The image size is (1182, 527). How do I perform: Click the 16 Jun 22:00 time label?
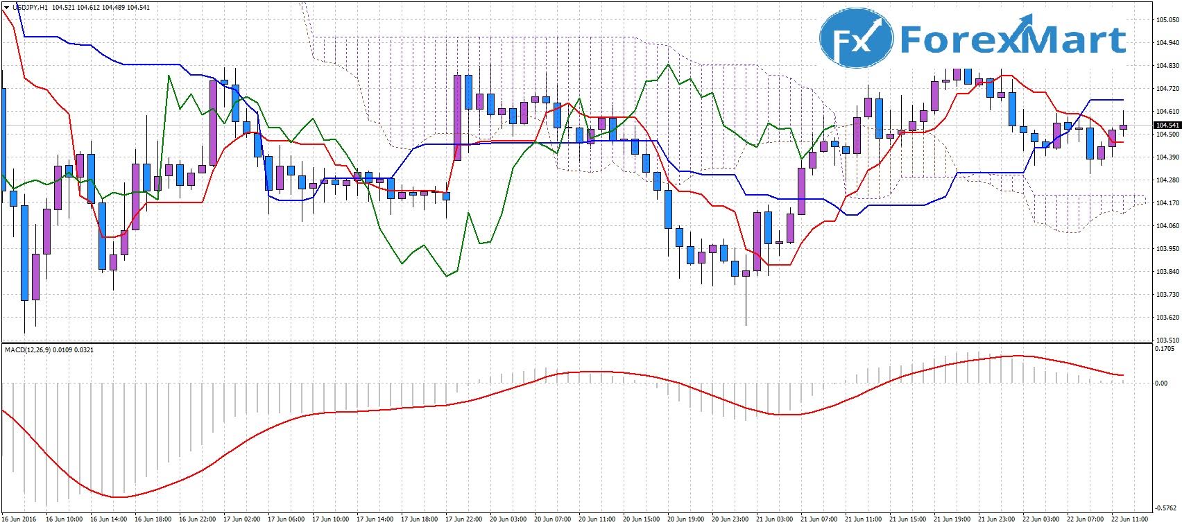pyautogui.click(x=198, y=519)
